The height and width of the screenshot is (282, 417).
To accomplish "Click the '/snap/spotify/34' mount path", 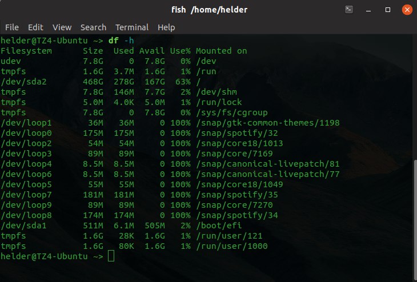I will click(237, 216).
